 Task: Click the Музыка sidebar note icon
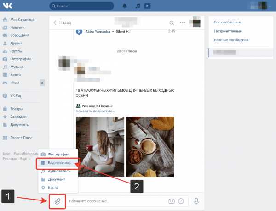tap(5, 67)
